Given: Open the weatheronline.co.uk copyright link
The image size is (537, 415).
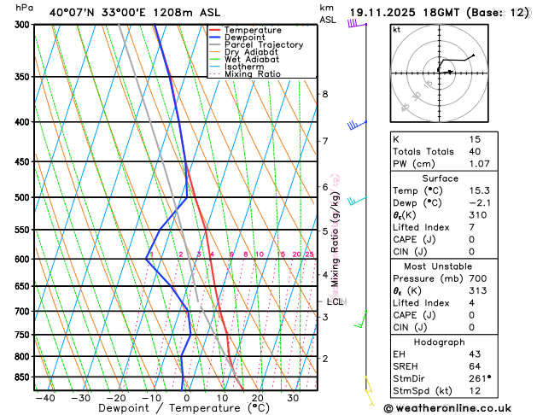Looking at the screenshot, I should pyautogui.click(x=459, y=408).
